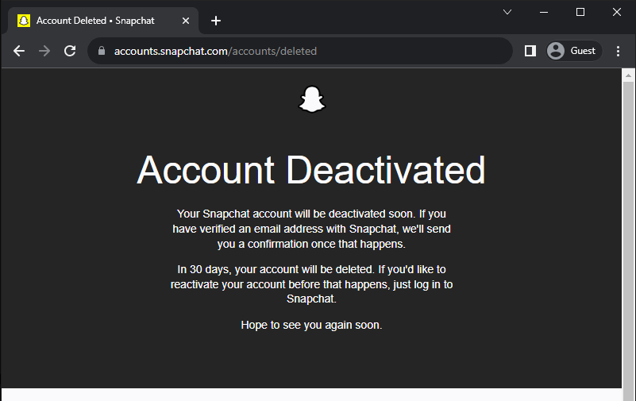Maximize the browser window
This screenshot has width=636, height=401.
(x=580, y=12)
